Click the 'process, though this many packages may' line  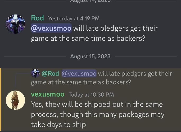coord(98,115)
